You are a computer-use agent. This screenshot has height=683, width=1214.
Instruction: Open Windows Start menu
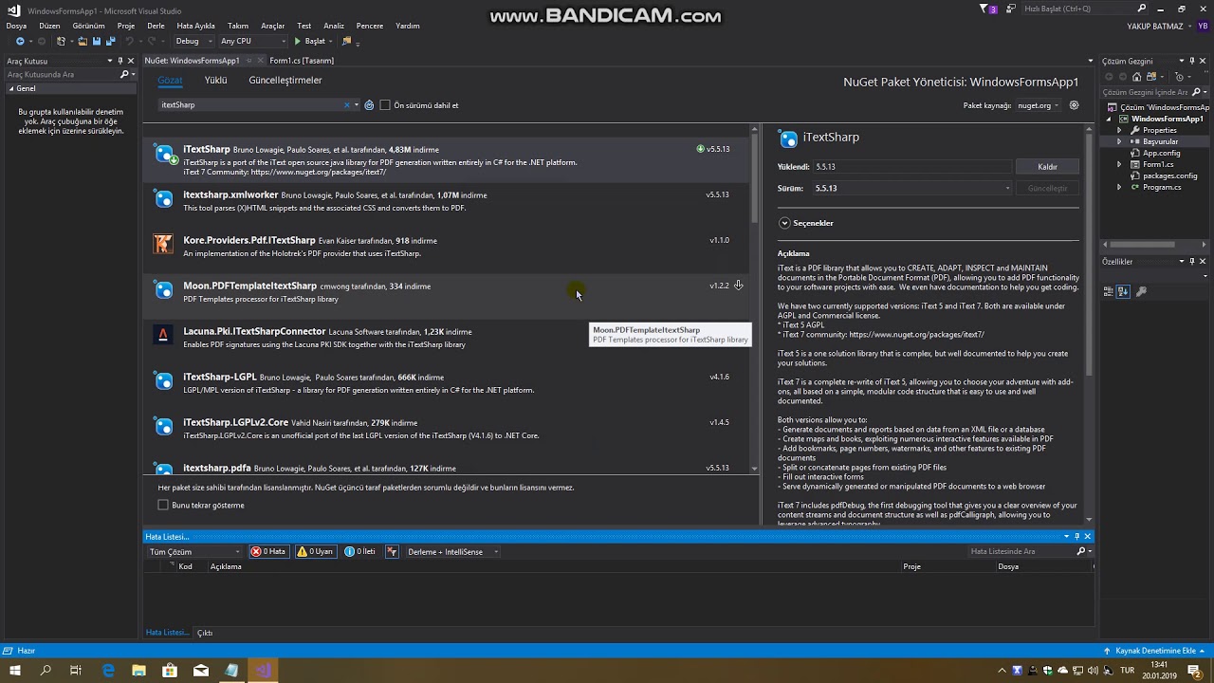click(x=15, y=671)
